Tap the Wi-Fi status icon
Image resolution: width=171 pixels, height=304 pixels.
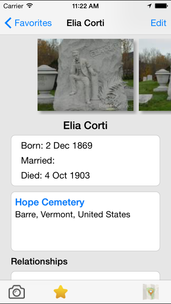(30, 6)
